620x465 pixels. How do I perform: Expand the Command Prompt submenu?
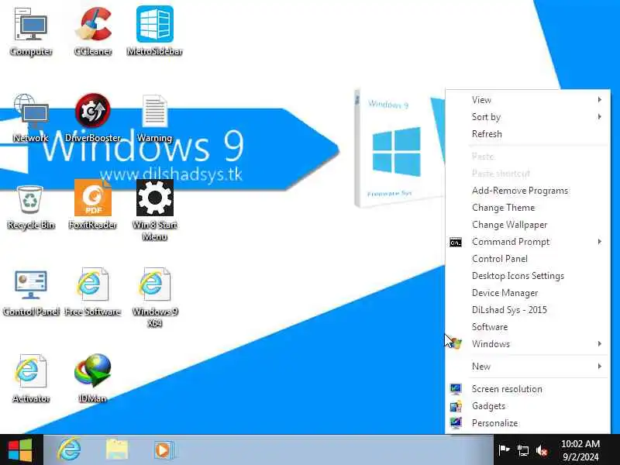[528, 242]
